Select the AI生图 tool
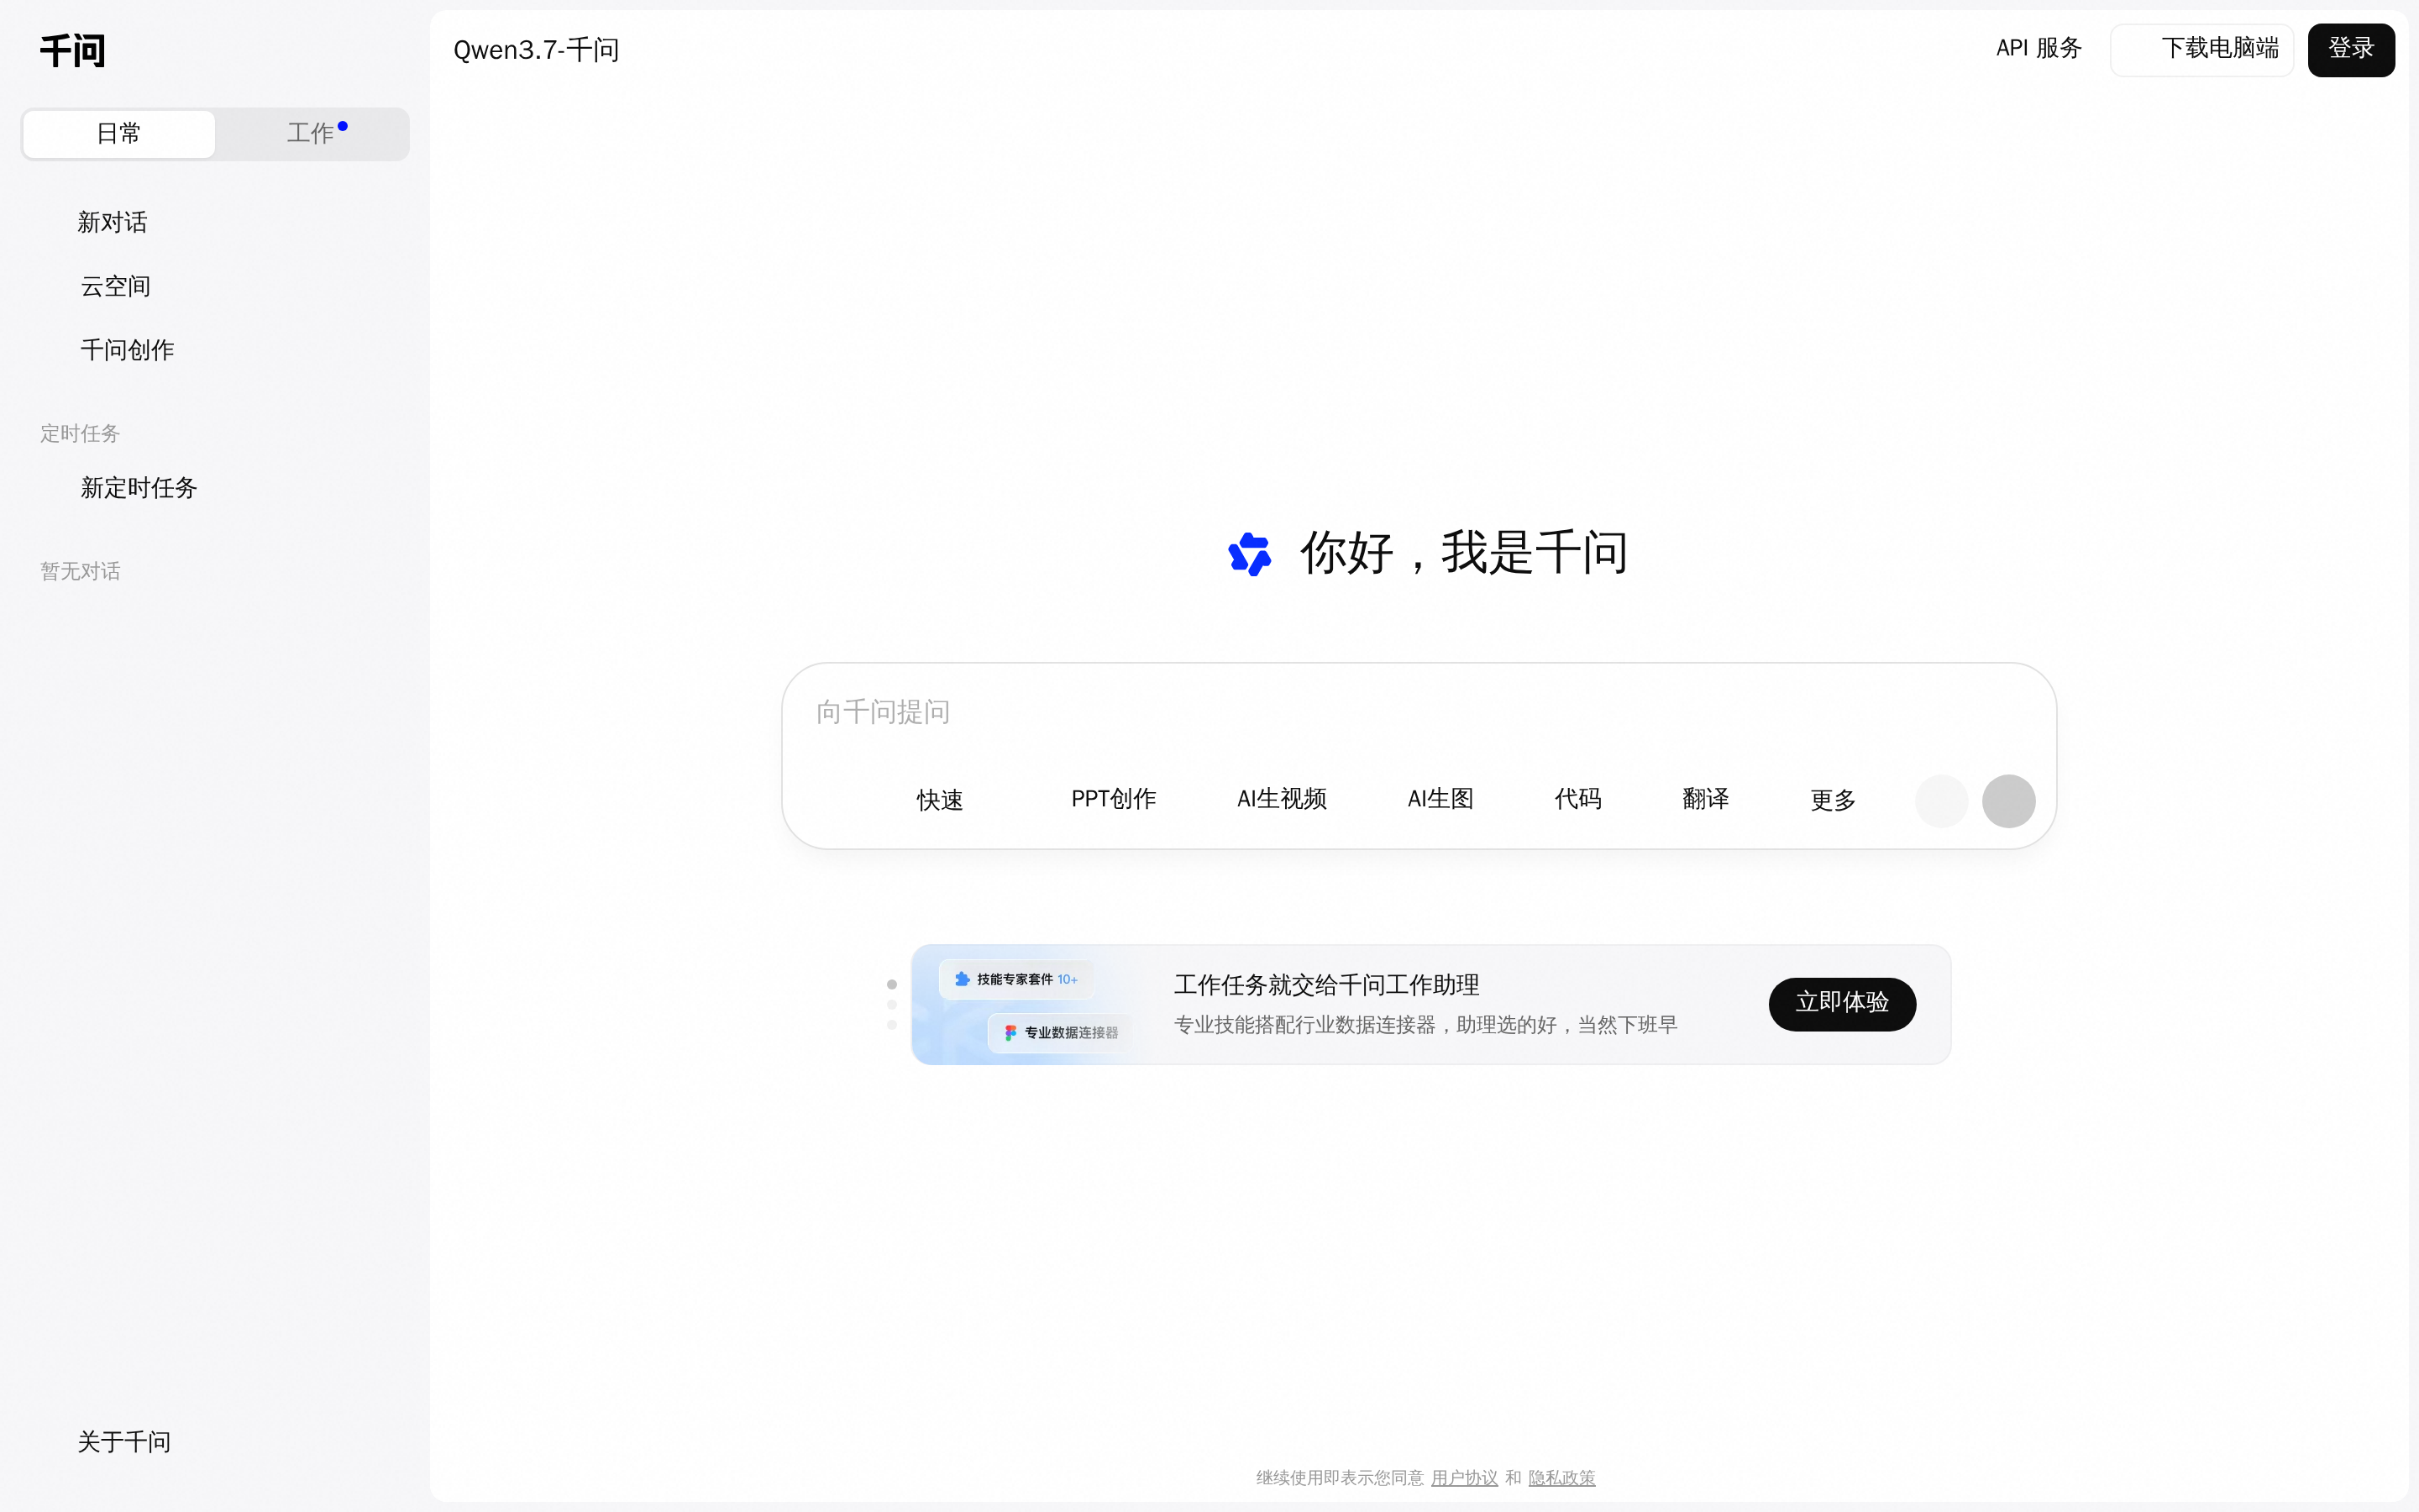2419x1512 pixels. pos(1440,799)
